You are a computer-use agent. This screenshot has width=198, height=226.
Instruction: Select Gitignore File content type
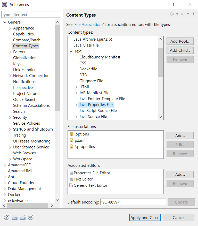91,81
